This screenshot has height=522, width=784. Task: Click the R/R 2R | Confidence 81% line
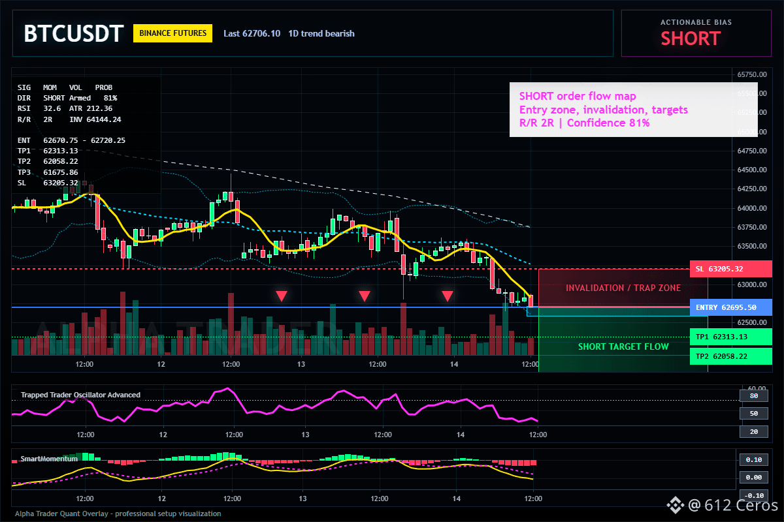pos(585,123)
